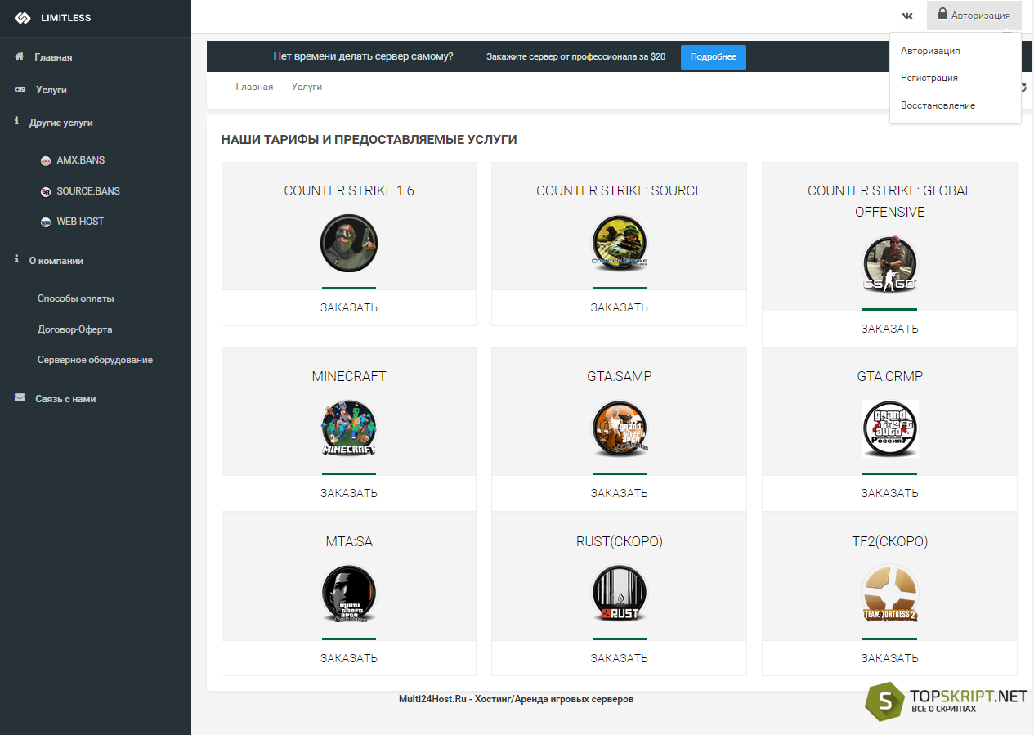Select Восстановление from the dropdown menu
The image size is (1034, 735).
pyautogui.click(x=938, y=105)
